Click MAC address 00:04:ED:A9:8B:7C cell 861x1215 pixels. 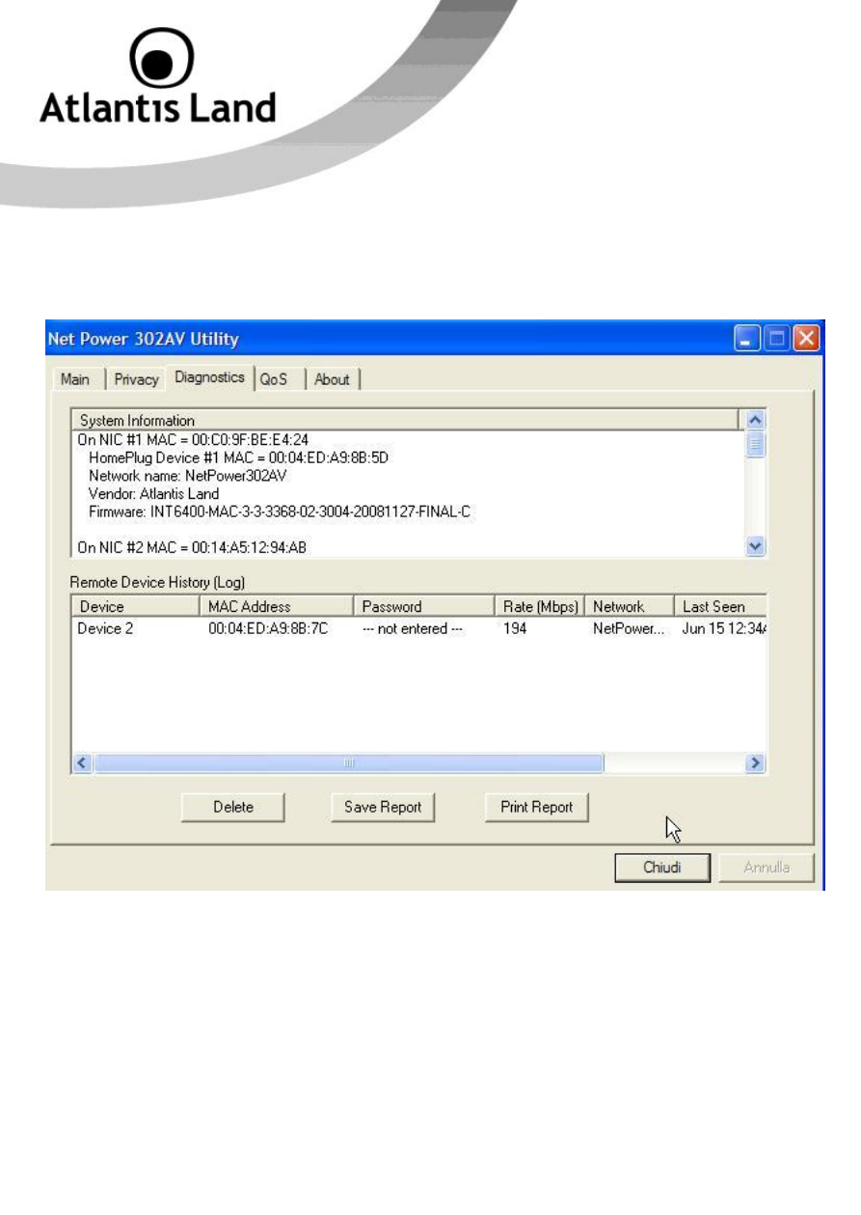pos(270,629)
